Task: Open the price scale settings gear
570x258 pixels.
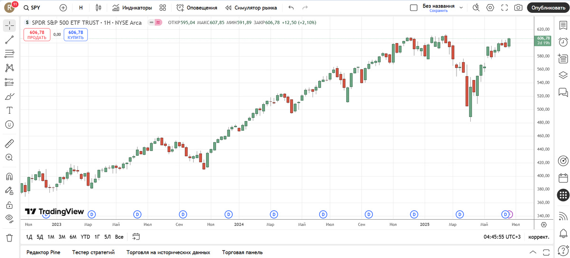Action: (x=544, y=224)
